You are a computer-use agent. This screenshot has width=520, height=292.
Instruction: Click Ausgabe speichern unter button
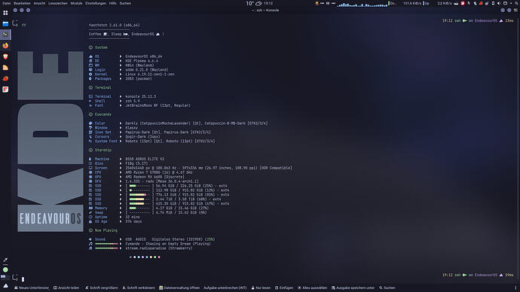(x=353, y=287)
